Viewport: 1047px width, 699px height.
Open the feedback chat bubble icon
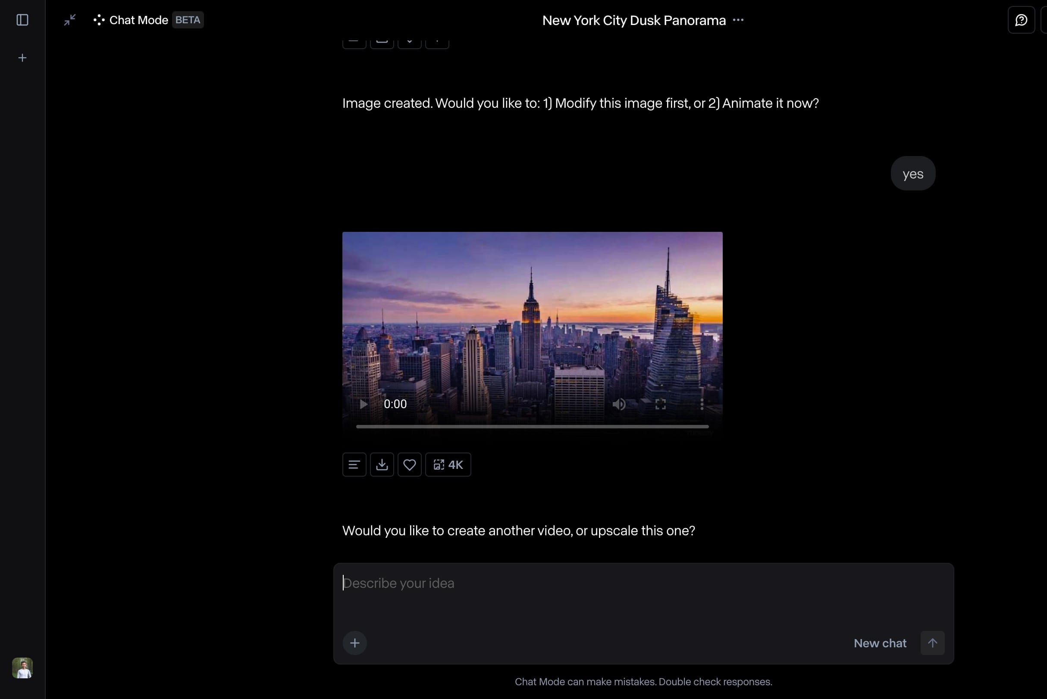(x=1021, y=20)
